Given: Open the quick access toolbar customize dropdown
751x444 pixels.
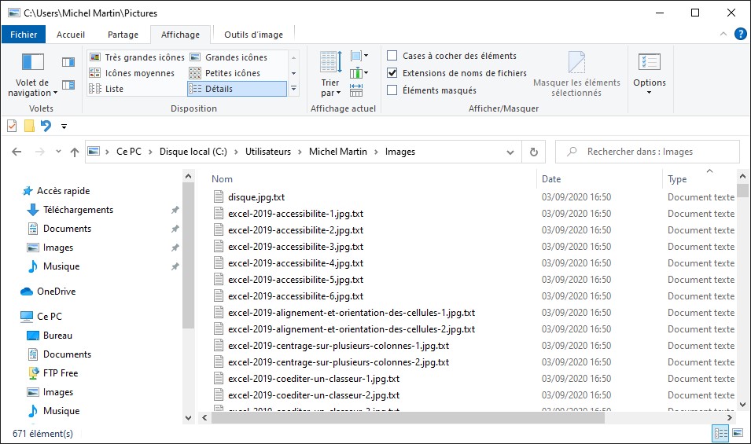Looking at the screenshot, I should point(64,126).
